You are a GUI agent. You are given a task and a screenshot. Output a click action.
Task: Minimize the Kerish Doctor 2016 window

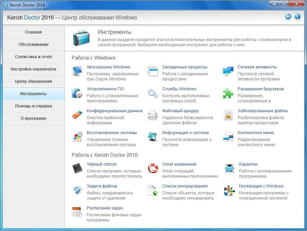point(274,4)
